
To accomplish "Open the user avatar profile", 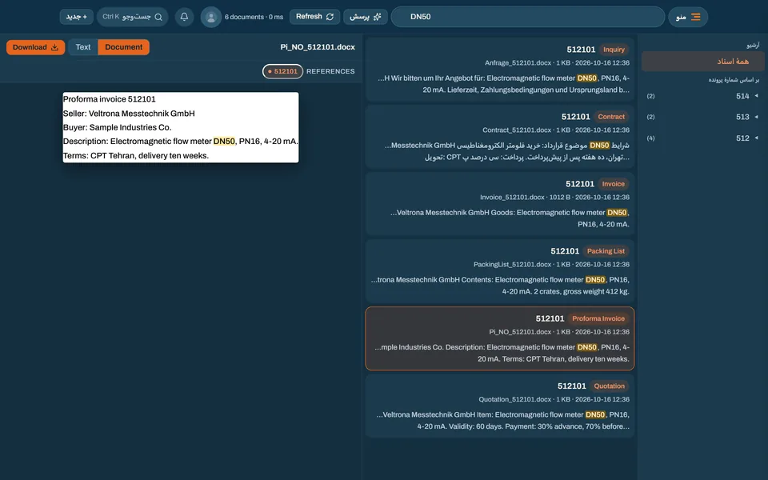I will [211, 17].
